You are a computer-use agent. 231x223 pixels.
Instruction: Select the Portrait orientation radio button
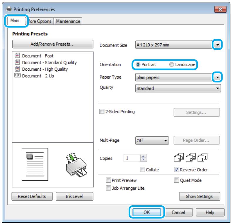[138, 65]
